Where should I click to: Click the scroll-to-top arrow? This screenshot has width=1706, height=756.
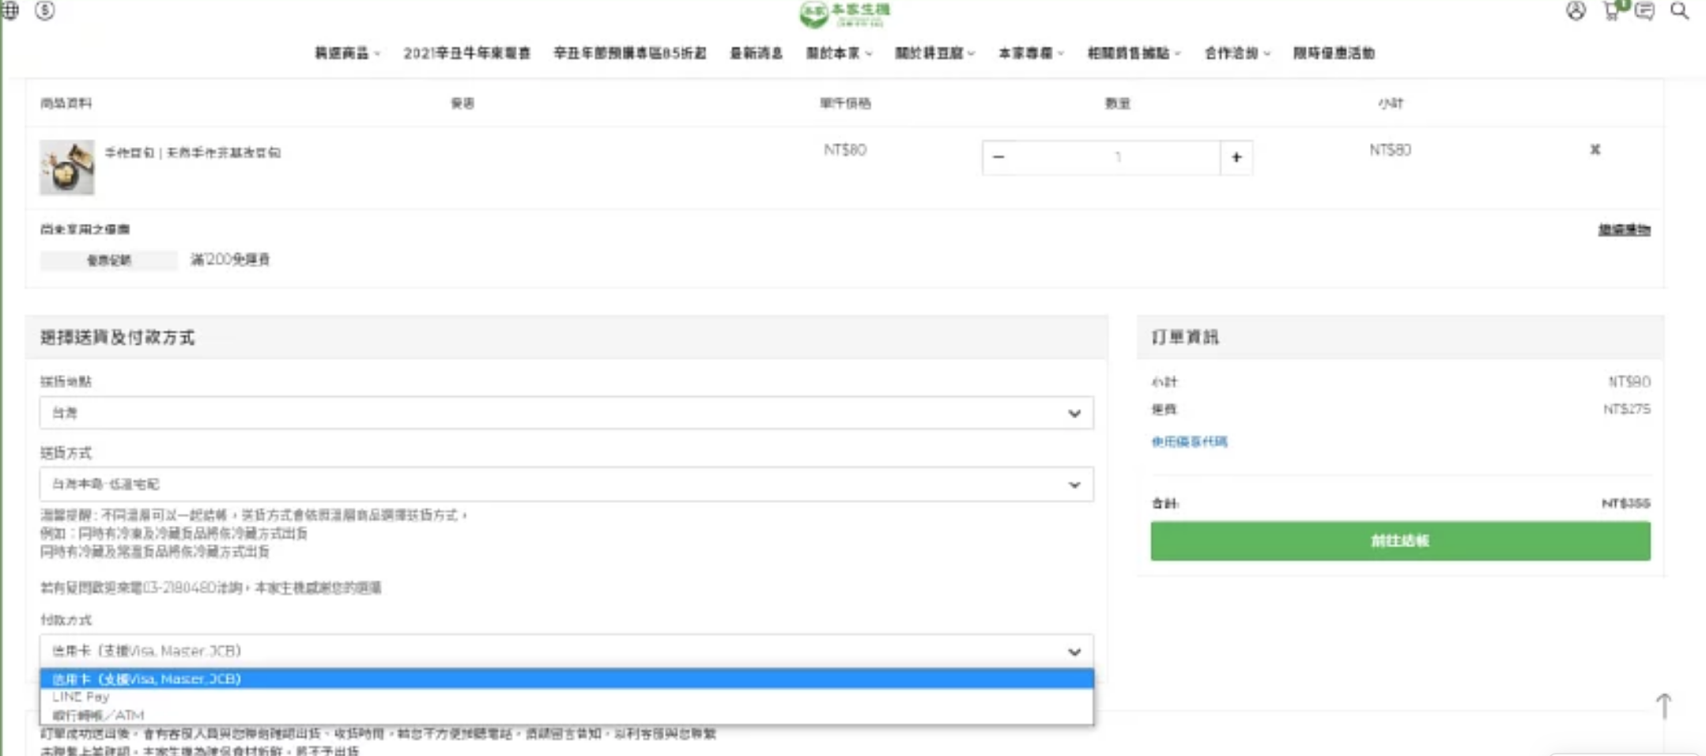[1663, 705]
